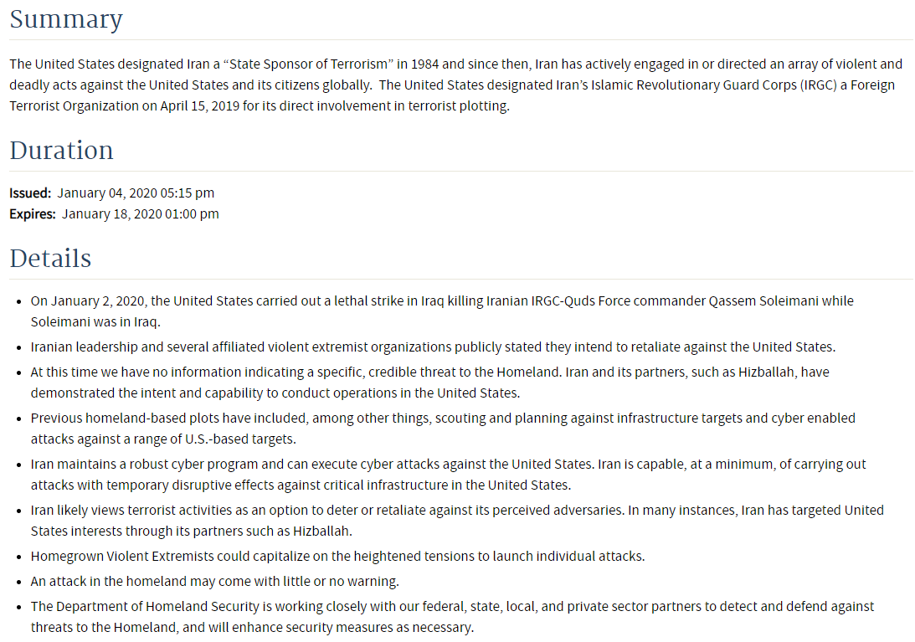This screenshot has height=642, width=915.
Task: Click the bullet about Iranian leadership retaliation
Action: point(433,347)
